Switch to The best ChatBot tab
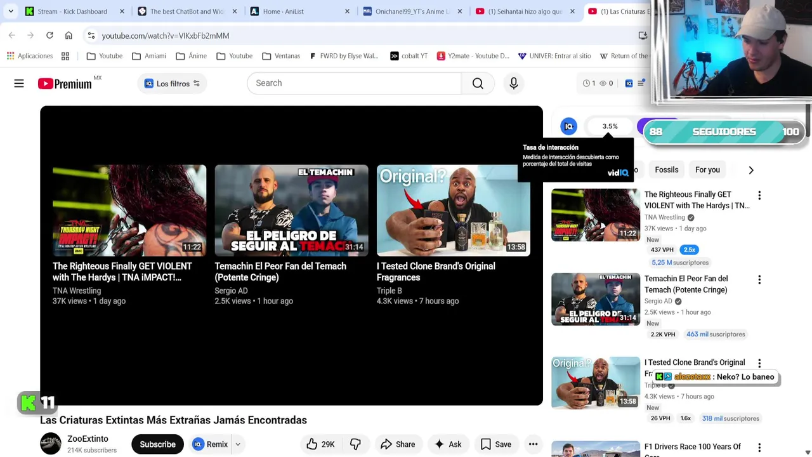 pos(188,11)
